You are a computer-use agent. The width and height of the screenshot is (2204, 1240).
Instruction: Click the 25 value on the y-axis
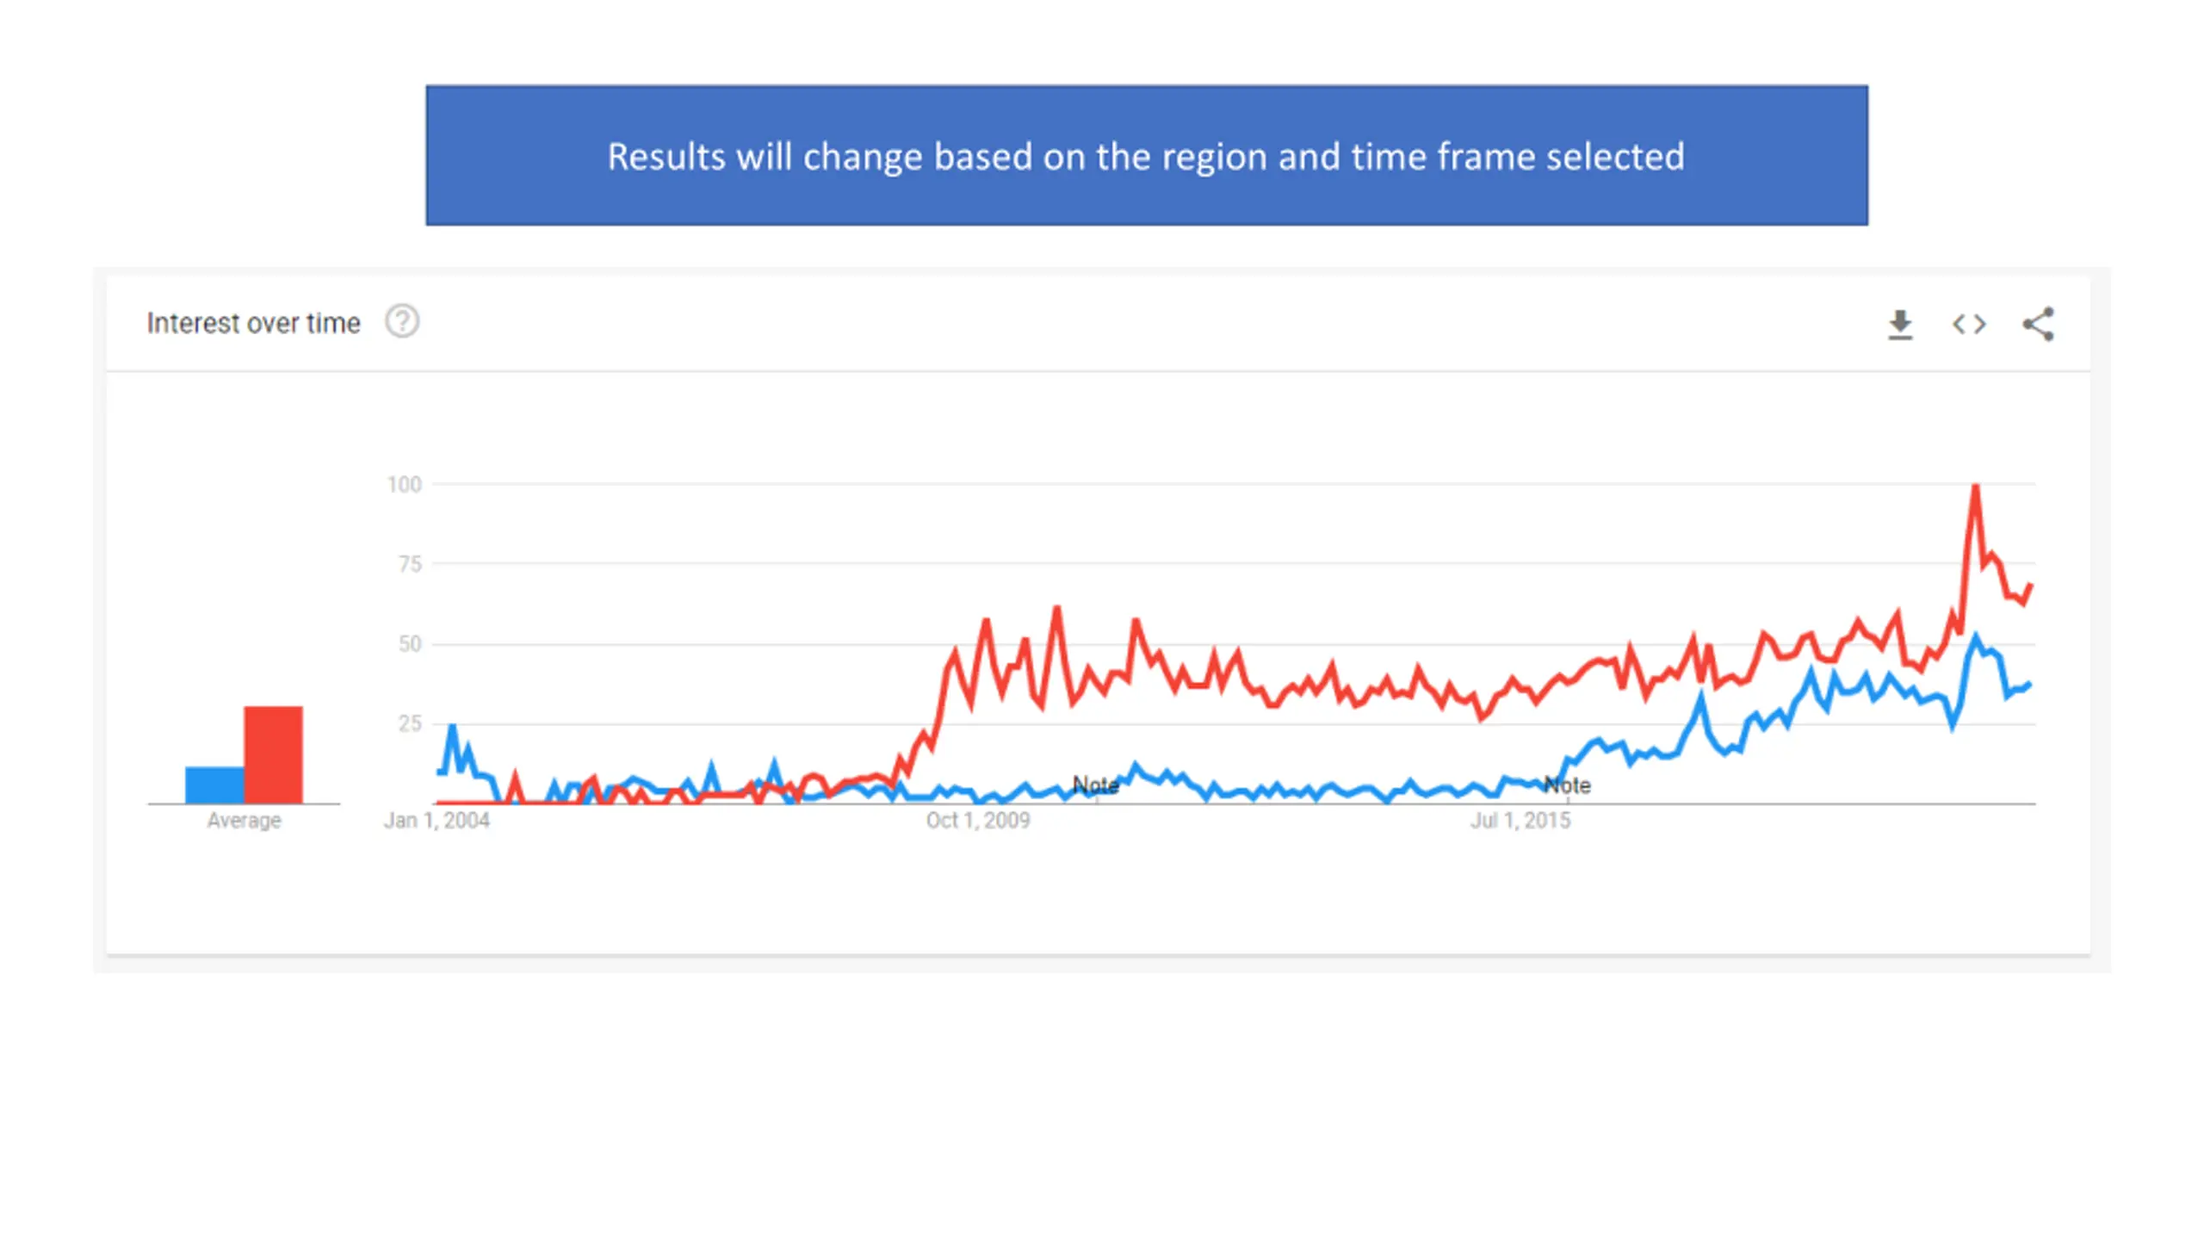pos(410,723)
